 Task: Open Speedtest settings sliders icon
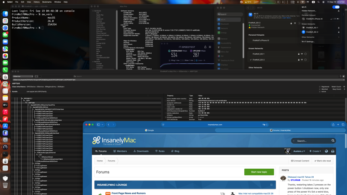[x=210, y=47]
